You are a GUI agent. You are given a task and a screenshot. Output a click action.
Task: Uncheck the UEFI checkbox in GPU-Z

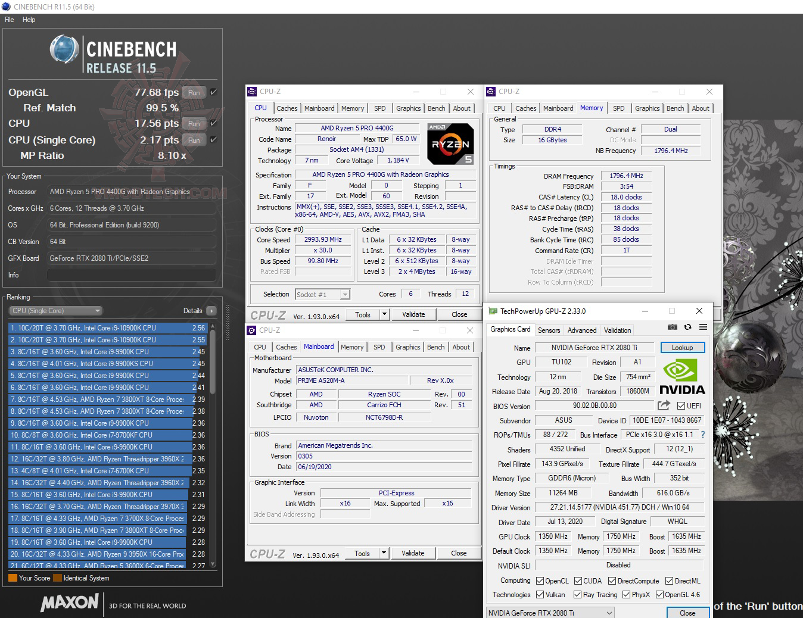680,405
